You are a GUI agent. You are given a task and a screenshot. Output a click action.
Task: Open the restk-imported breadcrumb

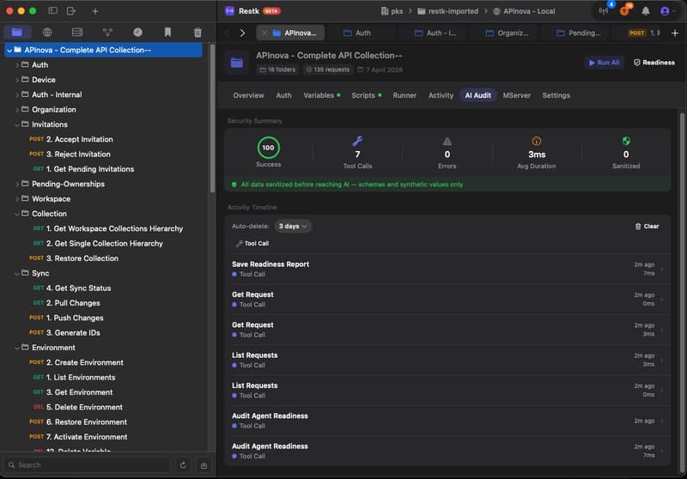[447, 11]
